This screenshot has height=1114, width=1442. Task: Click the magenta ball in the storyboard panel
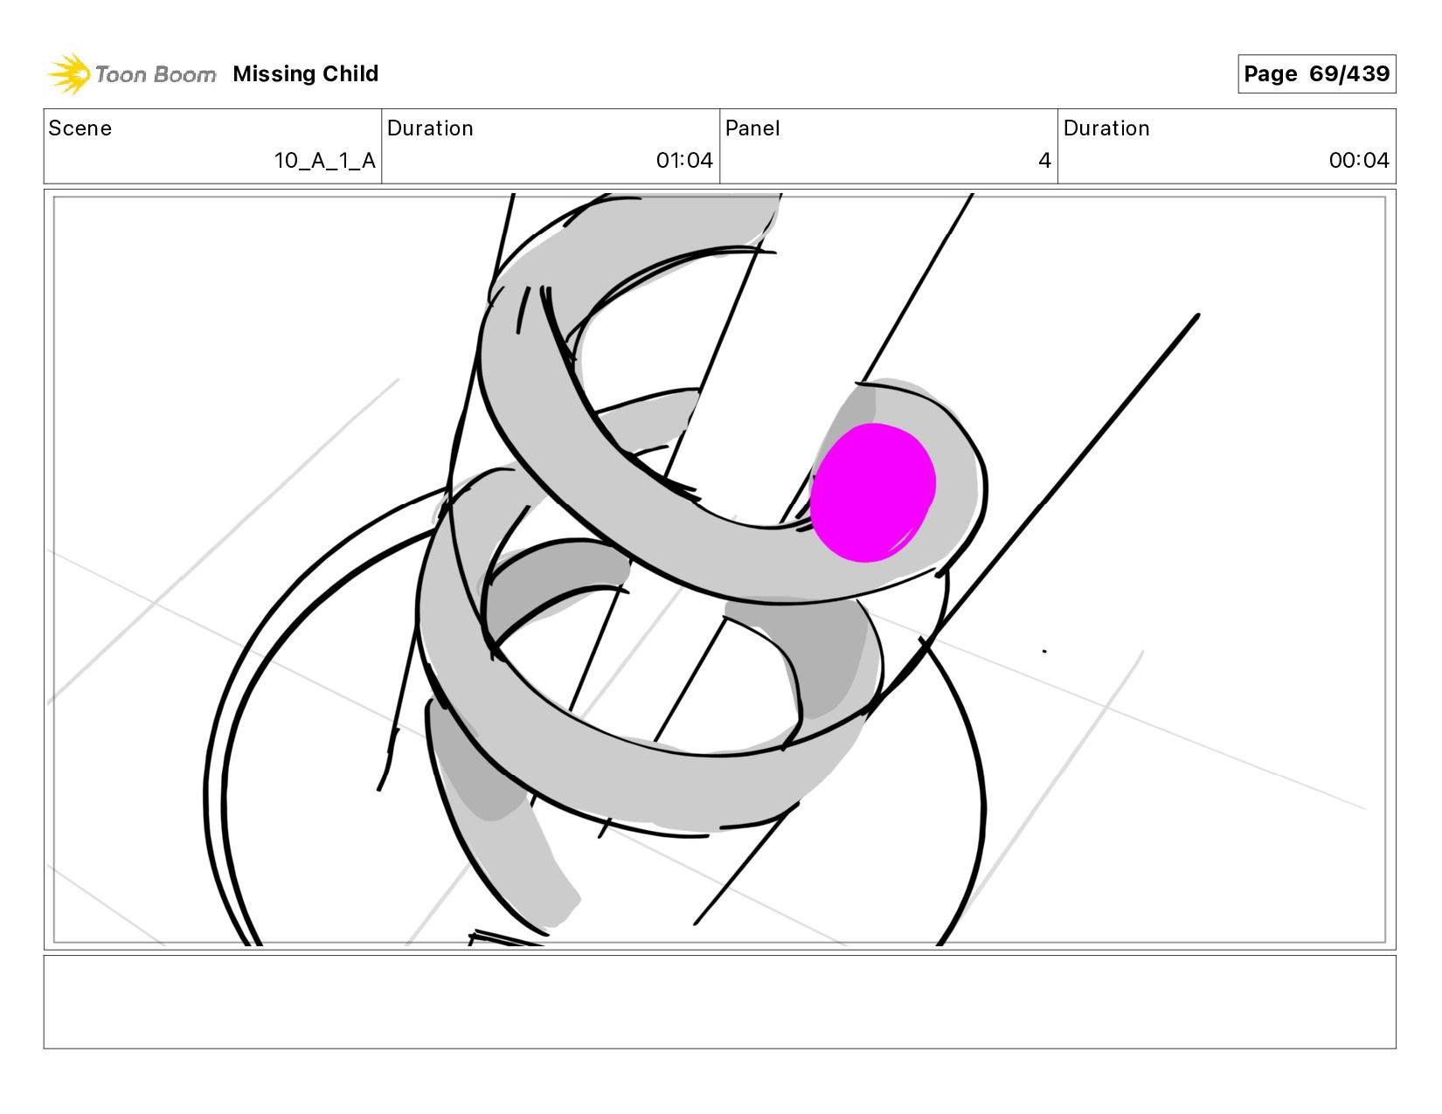point(872,493)
